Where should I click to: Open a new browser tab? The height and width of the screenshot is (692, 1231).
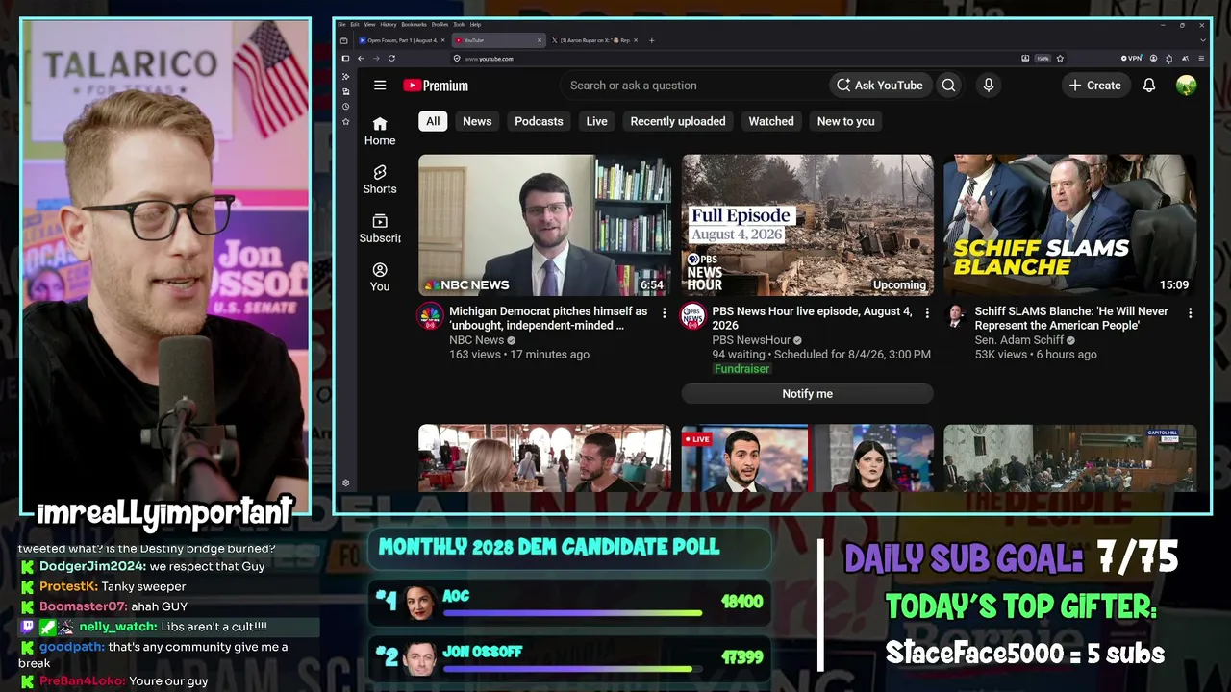(651, 40)
